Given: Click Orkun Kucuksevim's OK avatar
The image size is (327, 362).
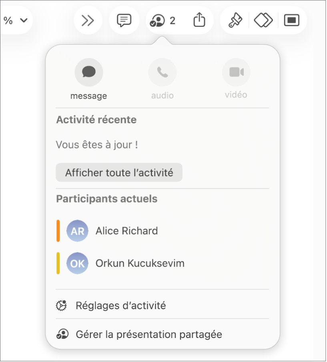Looking at the screenshot, I should [x=77, y=263].
